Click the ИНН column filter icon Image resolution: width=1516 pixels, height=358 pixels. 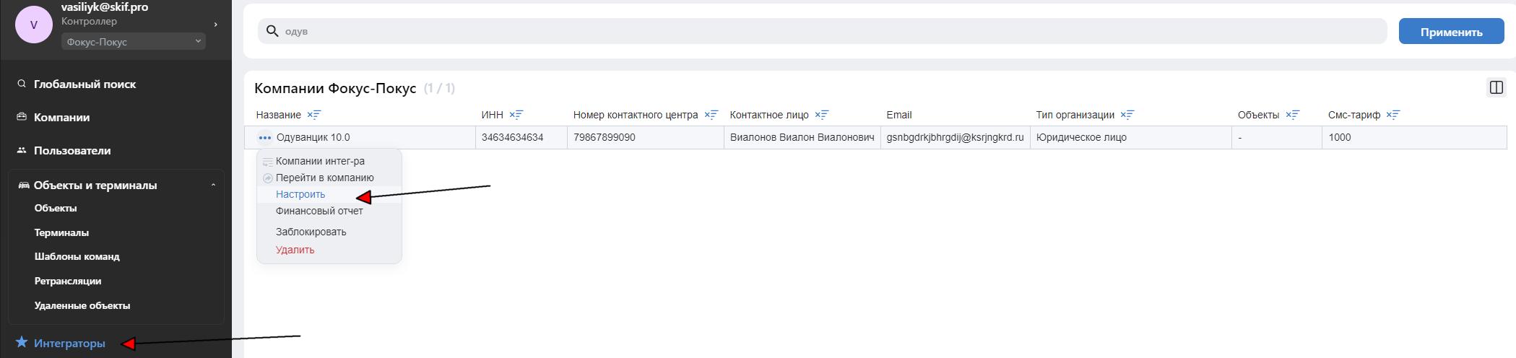pos(516,115)
